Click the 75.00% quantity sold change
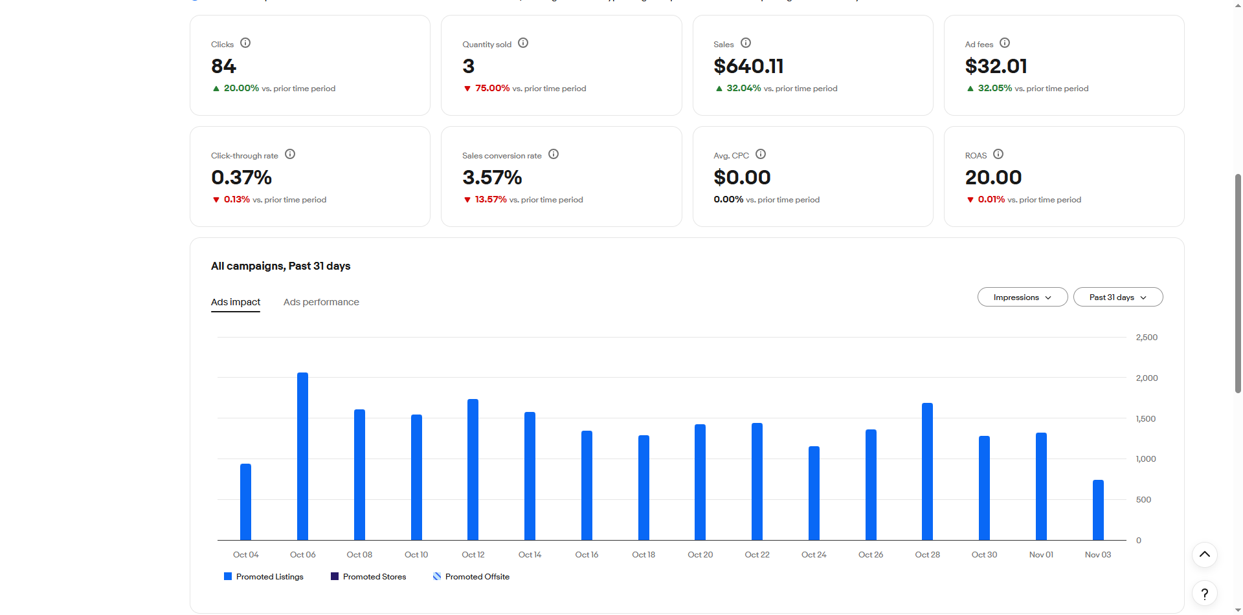This screenshot has height=615, width=1243. tap(493, 89)
